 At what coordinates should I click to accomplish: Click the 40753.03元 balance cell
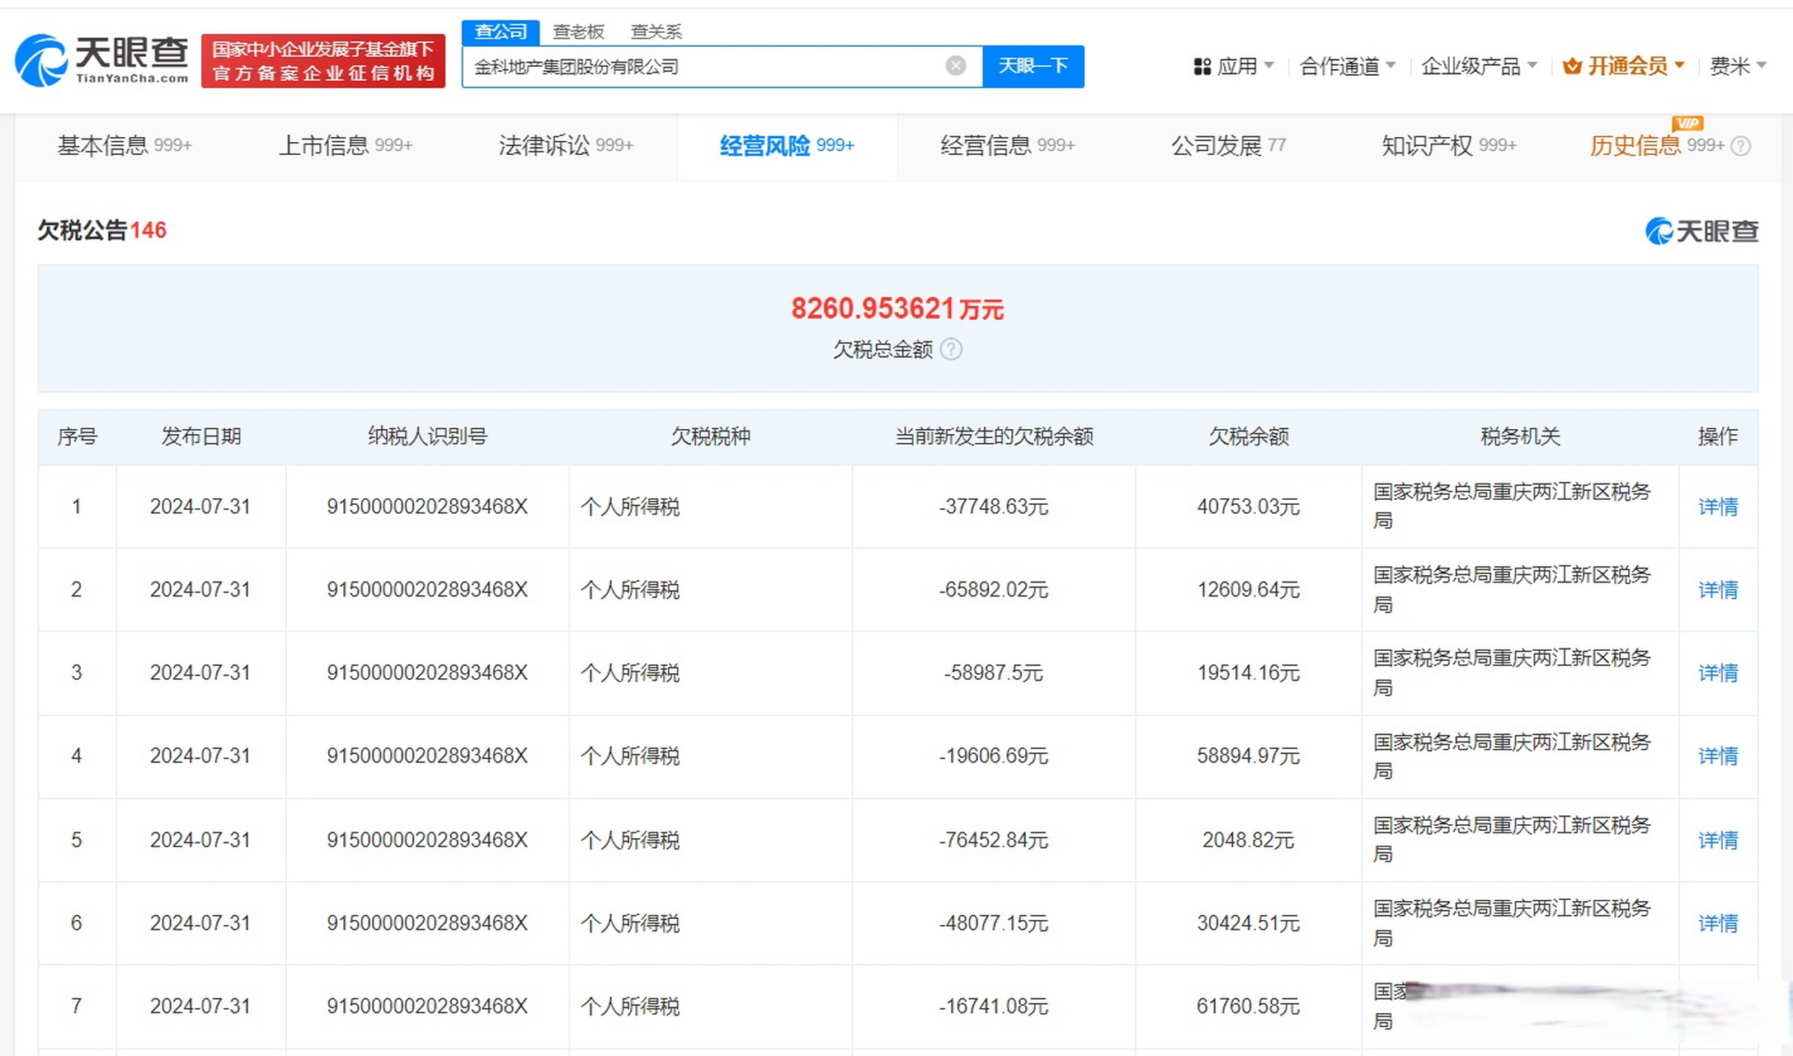pyautogui.click(x=1249, y=507)
